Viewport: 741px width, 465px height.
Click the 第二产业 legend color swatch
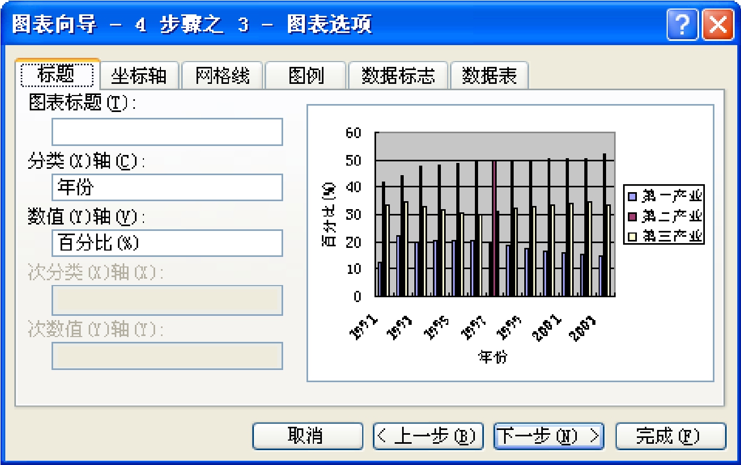click(x=633, y=217)
